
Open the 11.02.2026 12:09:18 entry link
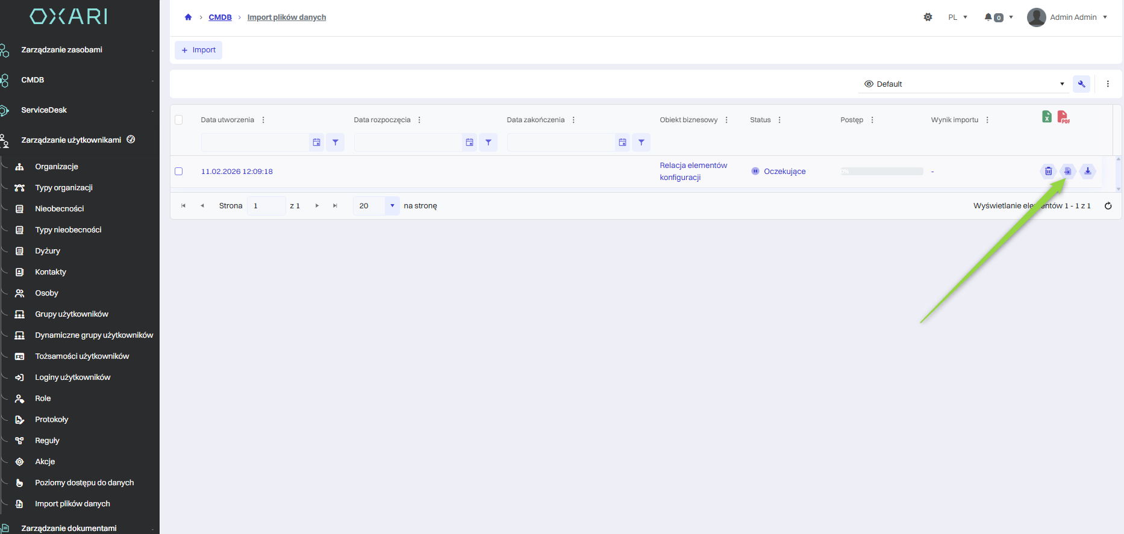(x=237, y=172)
